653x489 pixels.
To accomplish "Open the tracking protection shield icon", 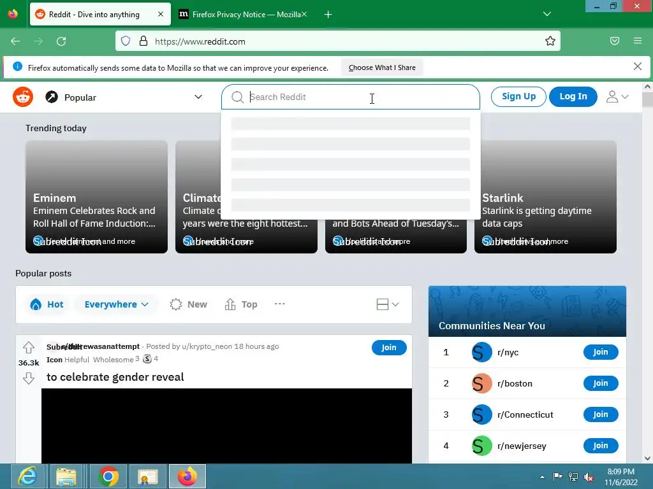I will tap(126, 41).
